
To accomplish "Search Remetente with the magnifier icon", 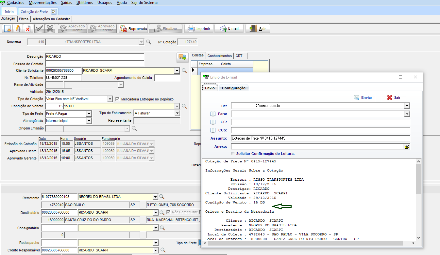I will [161, 197].
